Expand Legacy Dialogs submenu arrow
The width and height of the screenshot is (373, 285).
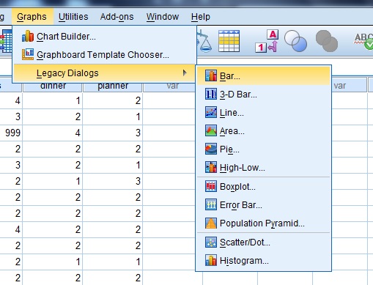point(185,73)
